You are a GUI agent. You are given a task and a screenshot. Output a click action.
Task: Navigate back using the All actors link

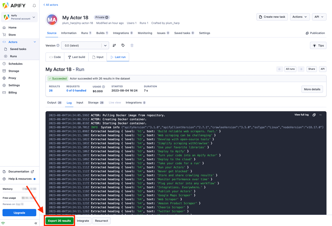pyautogui.click(x=51, y=4)
